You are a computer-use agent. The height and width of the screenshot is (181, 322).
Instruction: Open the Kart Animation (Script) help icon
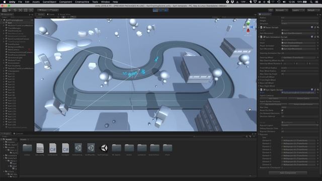(x=312, y=37)
